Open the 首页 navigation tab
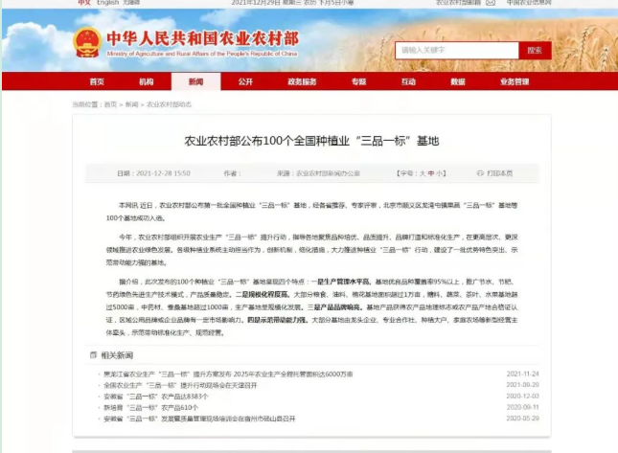618x453 pixels. click(x=97, y=81)
